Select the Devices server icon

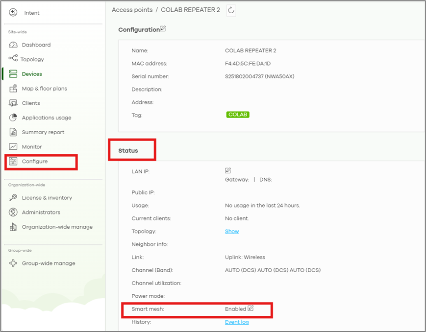(x=13, y=74)
